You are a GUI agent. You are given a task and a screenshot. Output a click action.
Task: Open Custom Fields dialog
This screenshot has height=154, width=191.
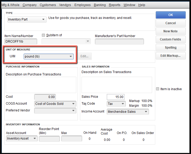(170, 39)
